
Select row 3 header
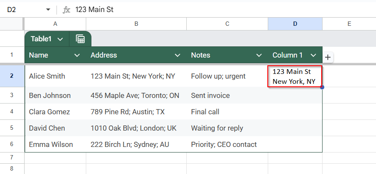[x=12, y=95]
